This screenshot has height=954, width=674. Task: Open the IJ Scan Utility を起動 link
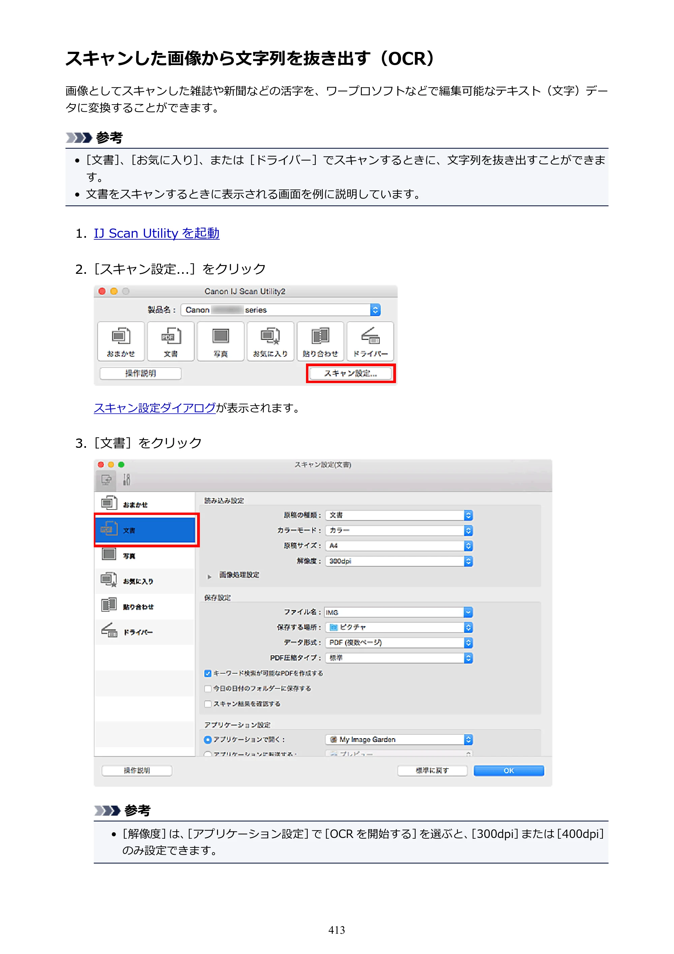[x=156, y=233]
